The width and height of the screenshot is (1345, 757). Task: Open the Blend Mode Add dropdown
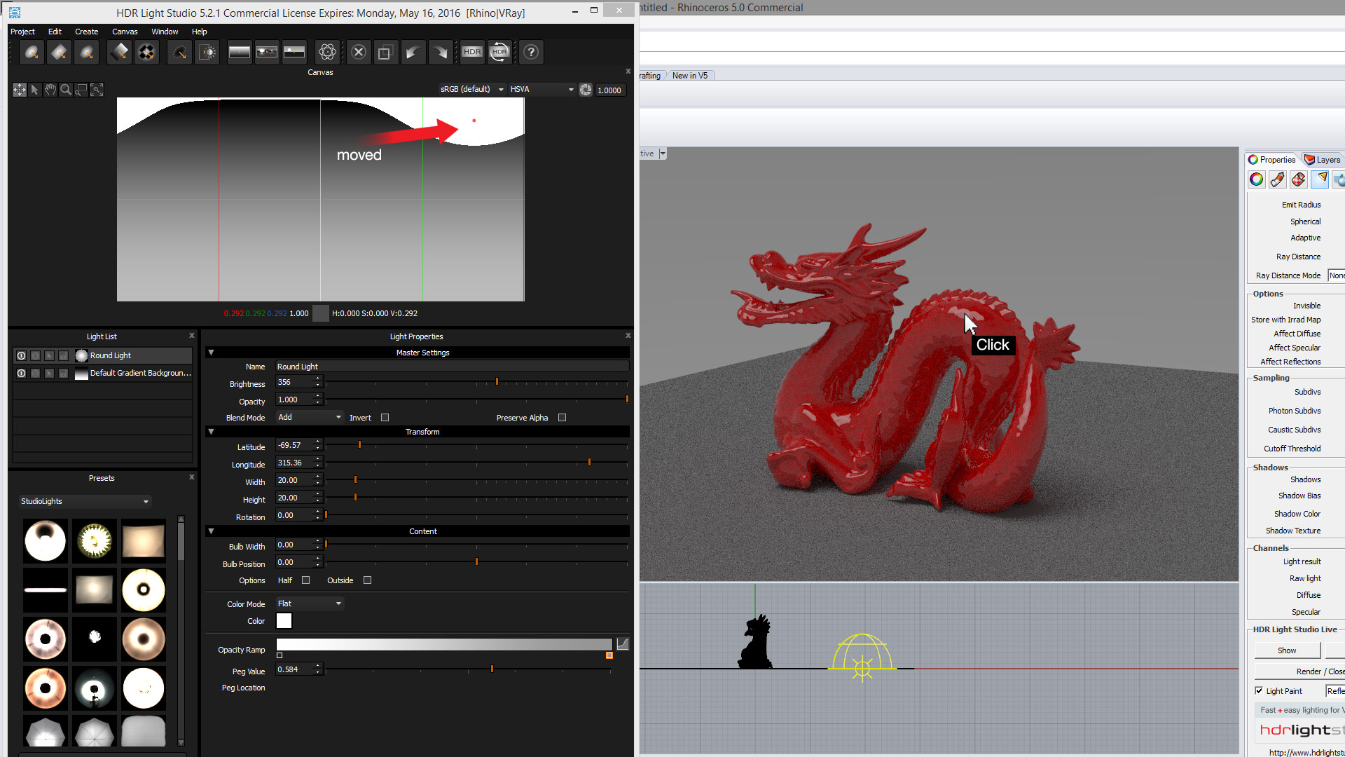click(309, 417)
